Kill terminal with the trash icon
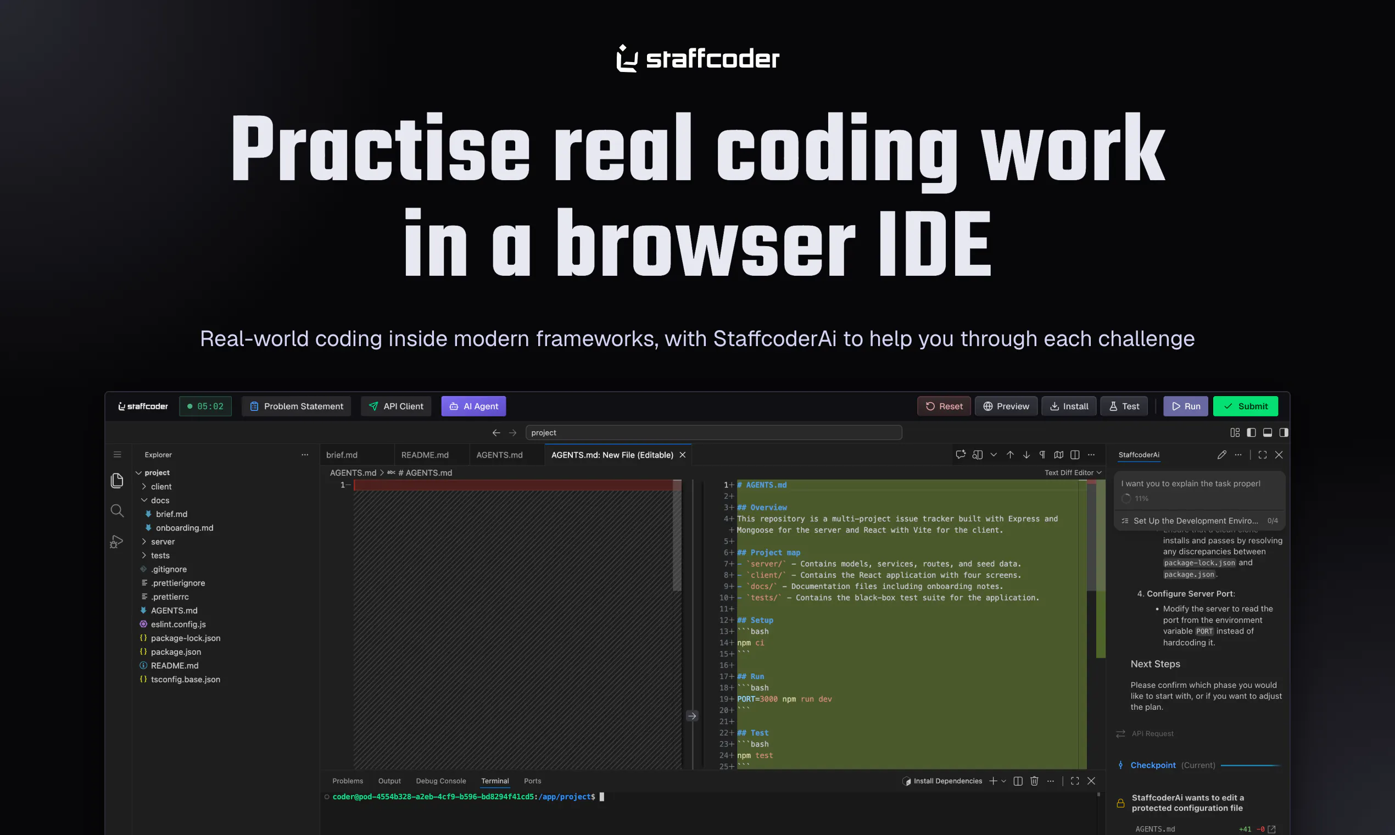Viewport: 1395px width, 835px height. tap(1034, 781)
